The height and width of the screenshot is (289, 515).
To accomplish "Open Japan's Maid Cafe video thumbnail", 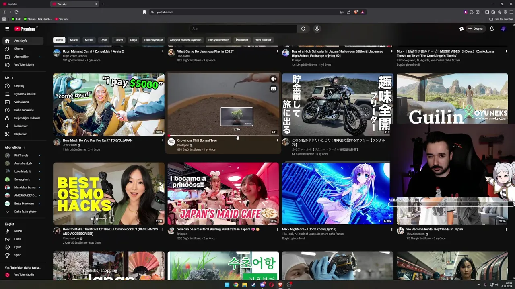I will coord(223,193).
